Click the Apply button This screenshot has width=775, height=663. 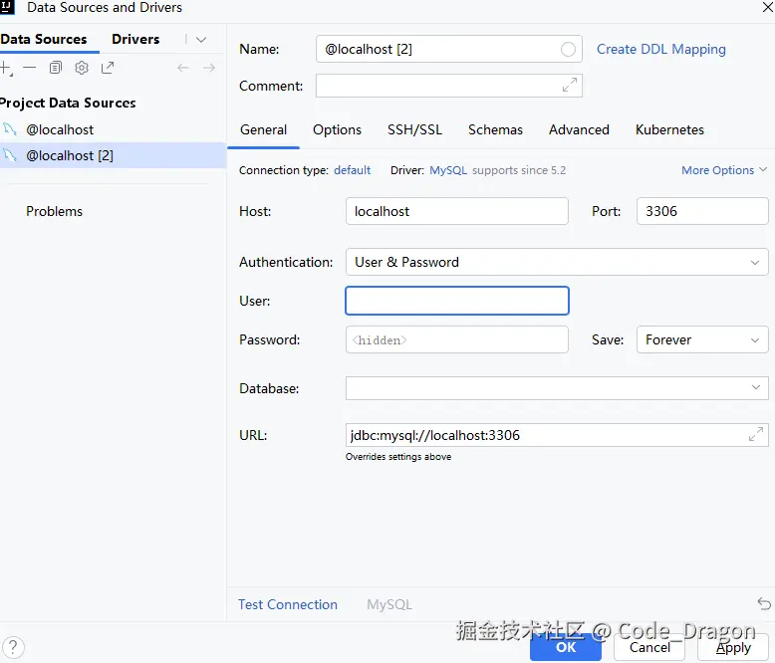(733, 647)
